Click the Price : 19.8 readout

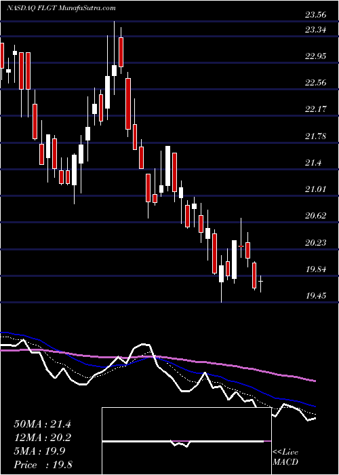[42, 465]
